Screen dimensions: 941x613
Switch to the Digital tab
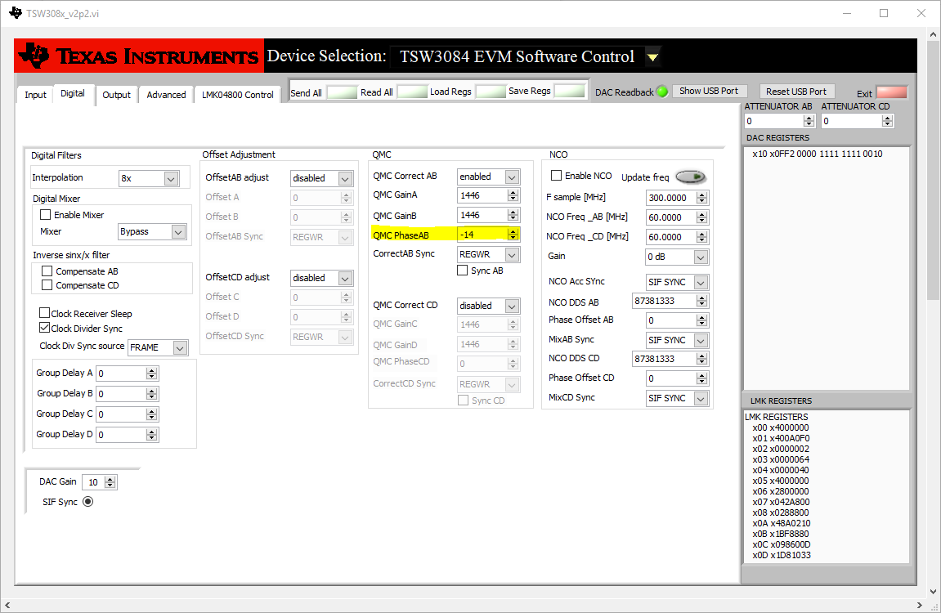[x=73, y=93]
